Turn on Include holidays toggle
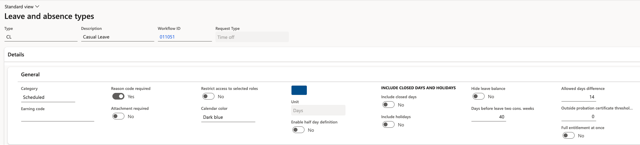 389,124
